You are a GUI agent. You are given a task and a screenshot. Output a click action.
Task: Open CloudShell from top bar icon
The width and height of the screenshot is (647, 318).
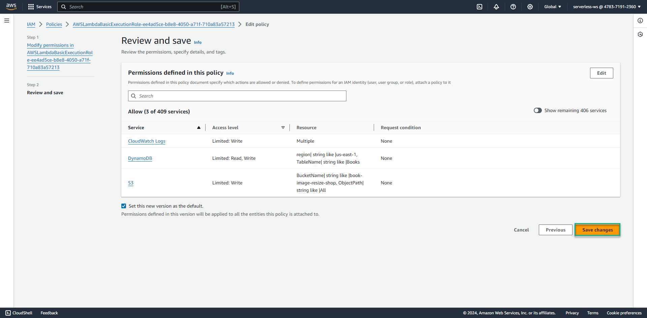tap(480, 7)
